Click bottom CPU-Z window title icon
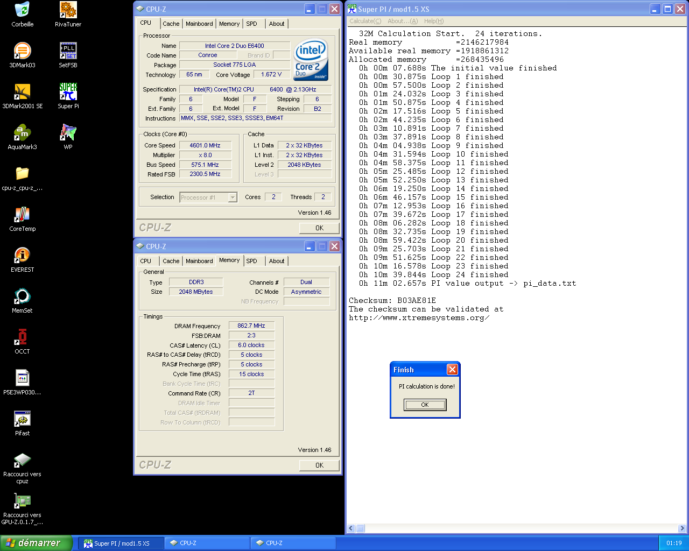689x551 pixels. 140,246
